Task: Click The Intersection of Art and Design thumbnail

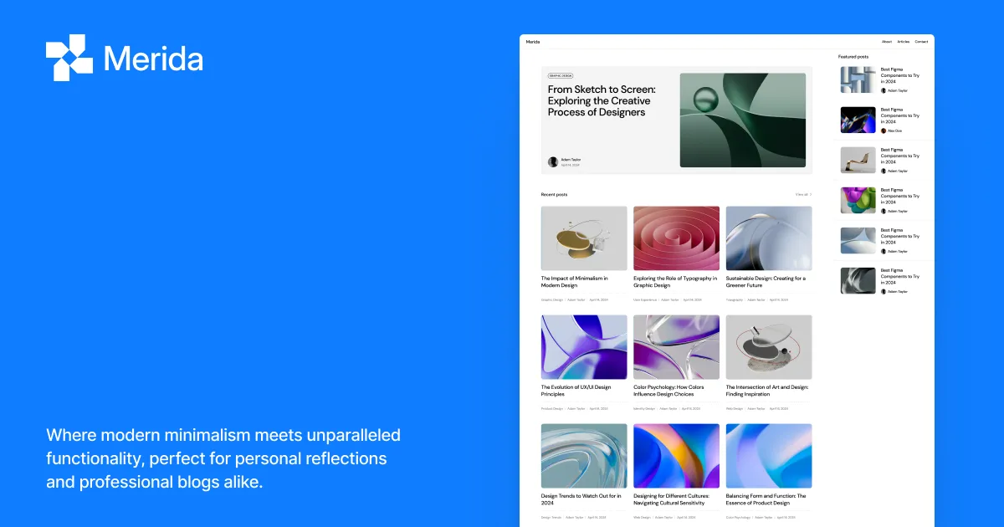Action: click(x=769, y=347)
